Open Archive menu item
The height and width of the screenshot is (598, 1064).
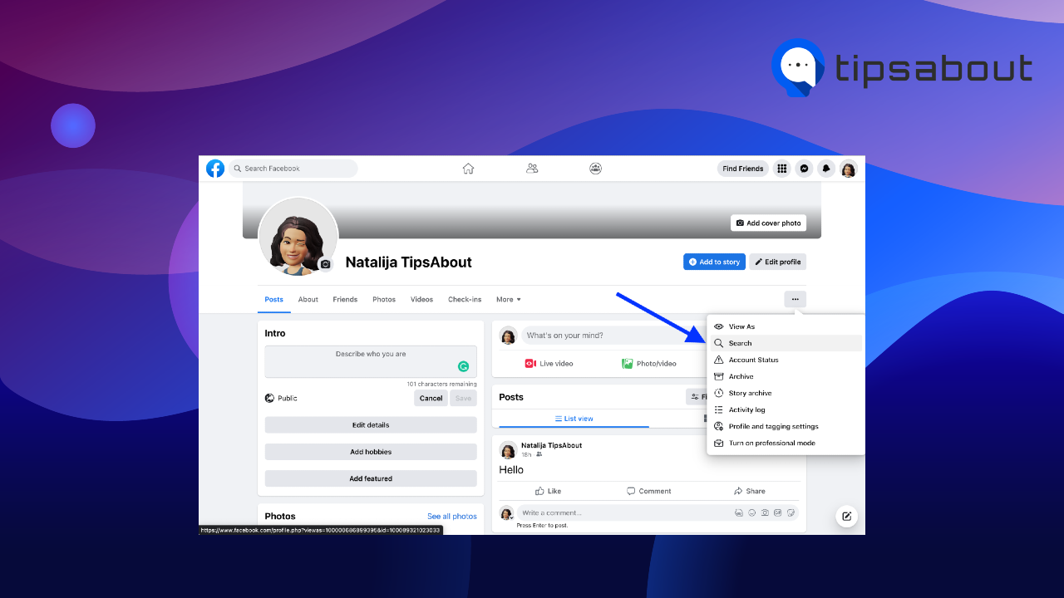coord(786,376)
